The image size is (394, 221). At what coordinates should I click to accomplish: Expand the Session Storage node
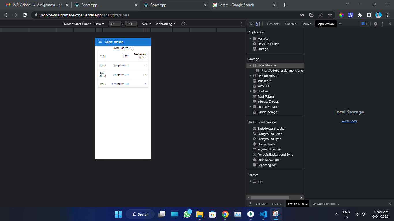pyautogui.click(x=251, y=76)
